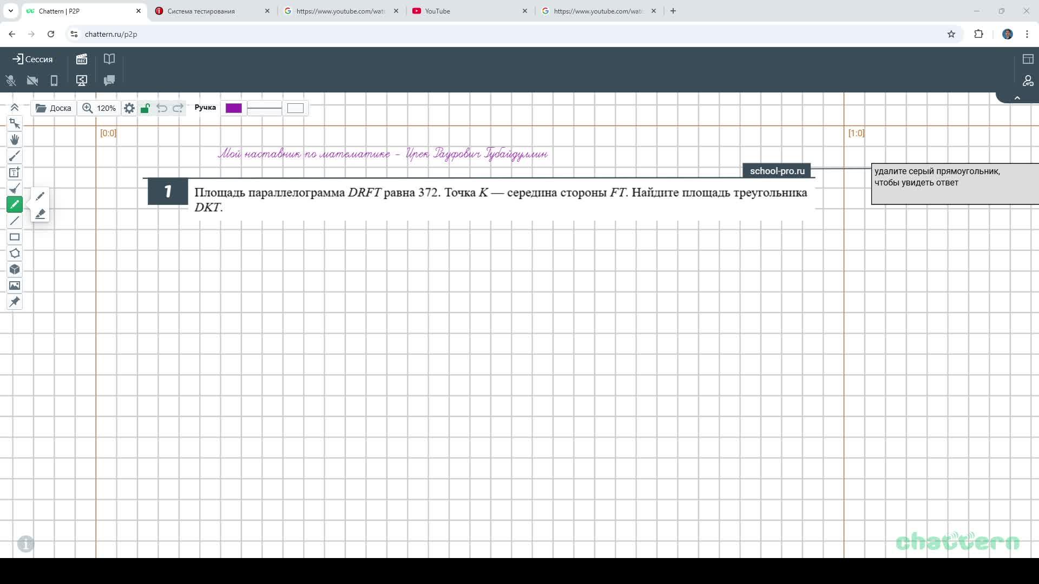Toggle the layout panel icon top right
The image size is (1039, 584).
point(1028,59)
